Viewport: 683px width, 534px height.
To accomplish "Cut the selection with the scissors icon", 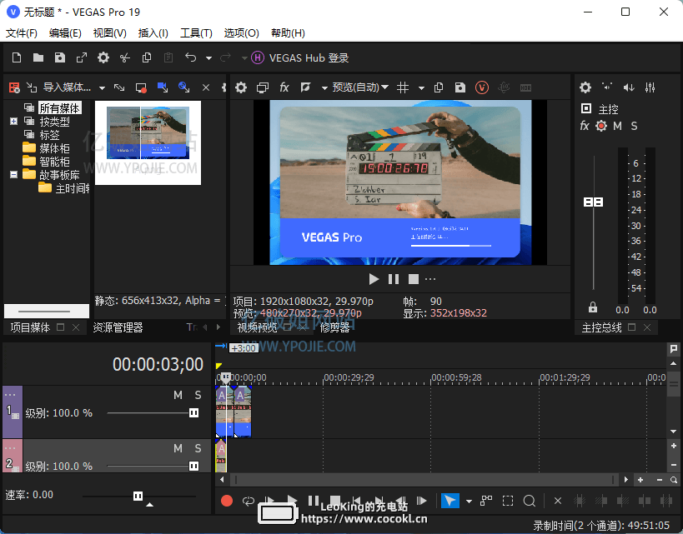I will [125, 57].
